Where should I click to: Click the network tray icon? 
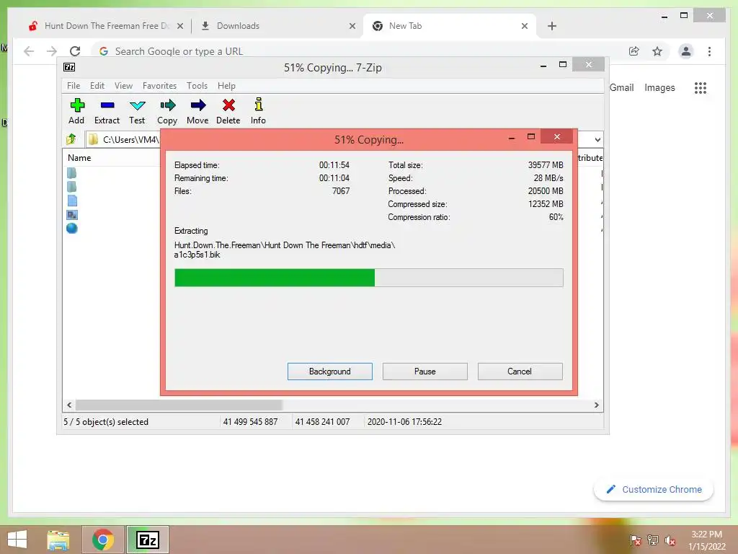pyautogui.click(x=652, y=540)
